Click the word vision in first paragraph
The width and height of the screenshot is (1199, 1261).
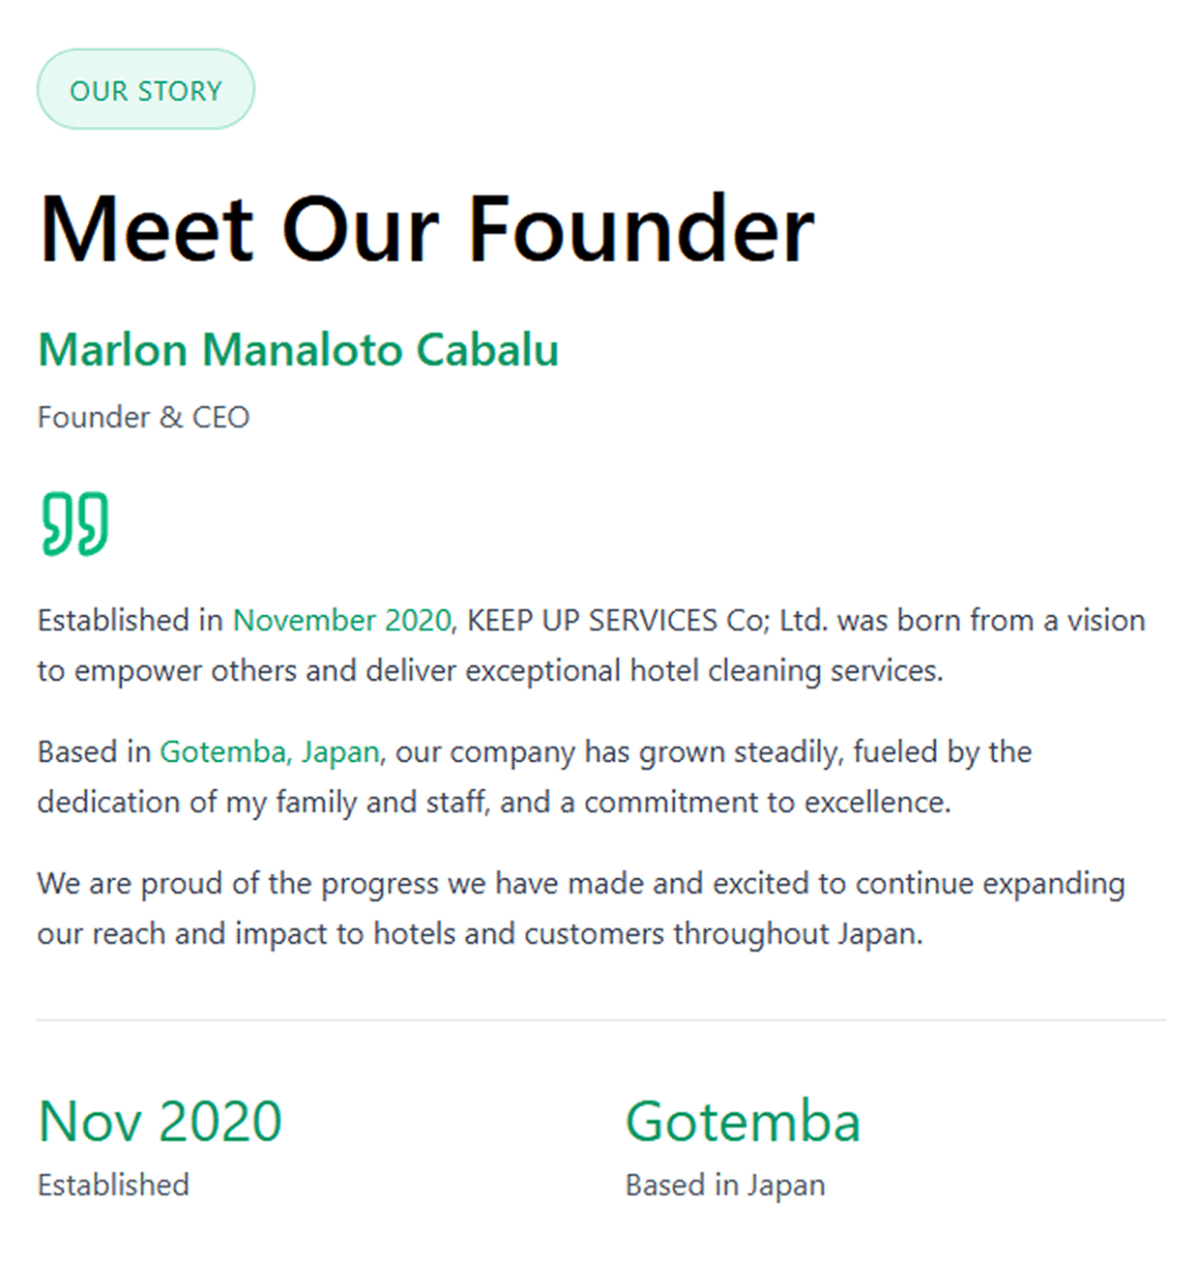(x=1106, y=620)
